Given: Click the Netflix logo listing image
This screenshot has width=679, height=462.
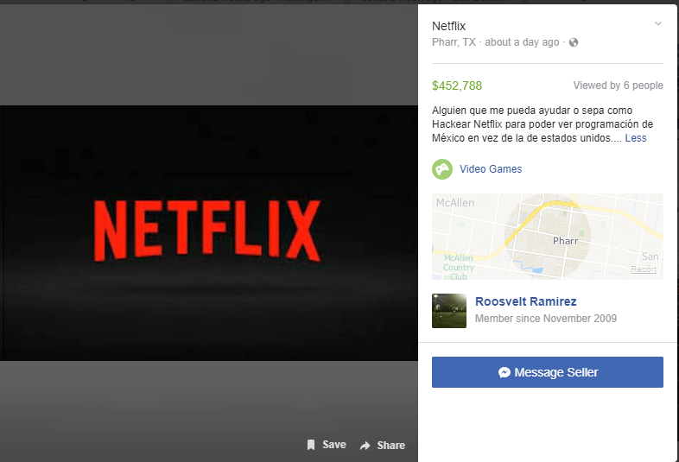Looking at the screenshot, I should (x=209, y=233).
